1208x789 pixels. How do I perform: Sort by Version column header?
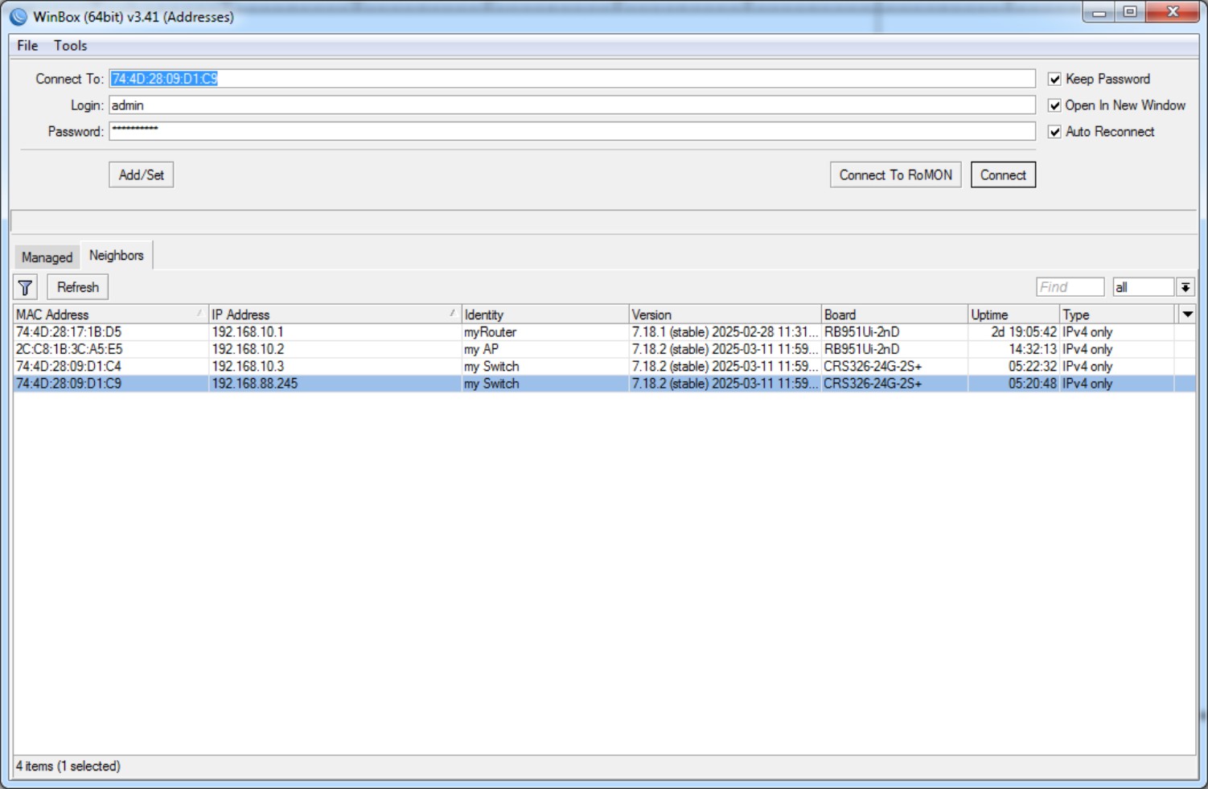tap(725, 314)
